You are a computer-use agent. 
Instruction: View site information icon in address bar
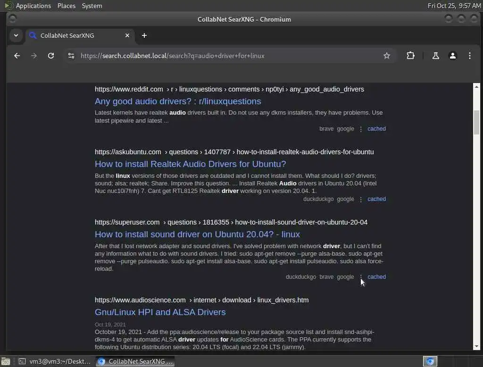(x=71, y=56)
